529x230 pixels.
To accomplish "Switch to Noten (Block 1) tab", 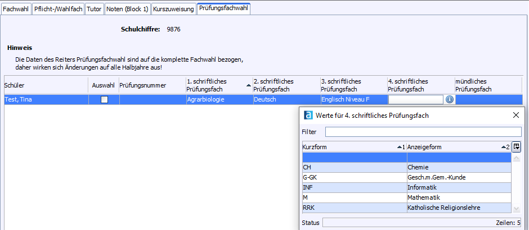I will click(127, 9).
